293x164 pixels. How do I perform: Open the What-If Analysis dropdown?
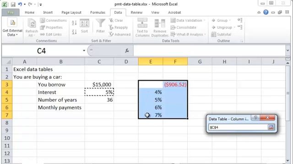pyautogui.click(x=188, y=35)
